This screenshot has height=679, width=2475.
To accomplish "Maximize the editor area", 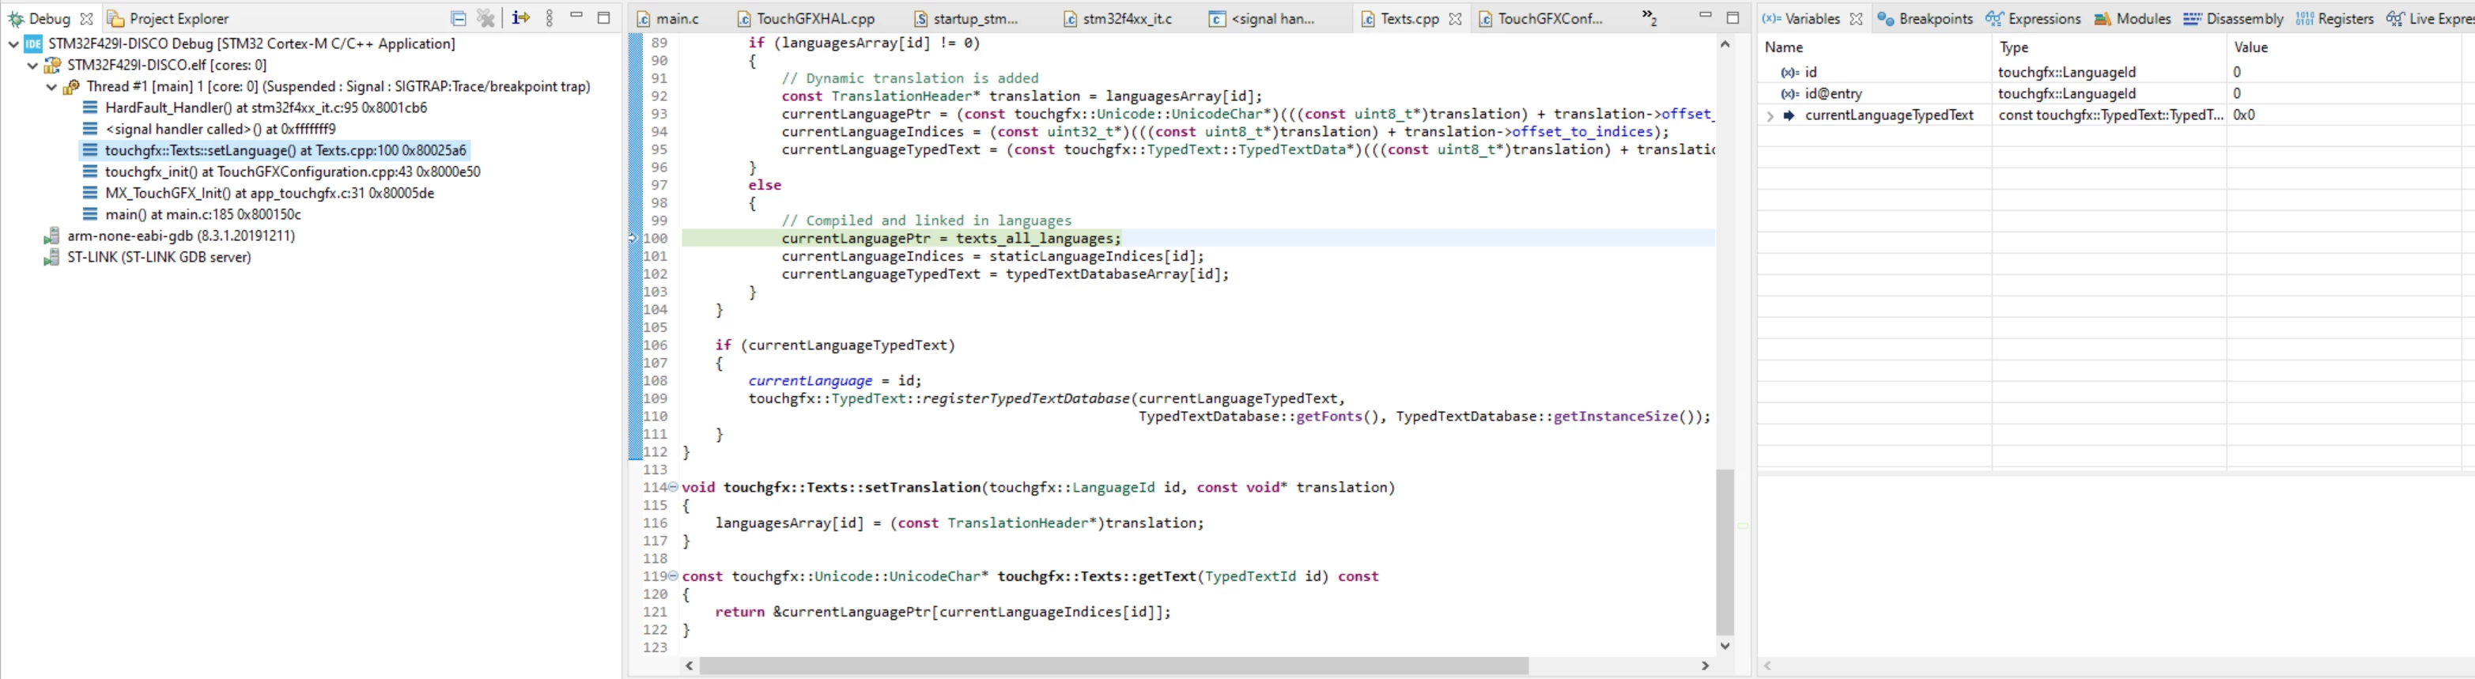I will pyautogui.click(x=1733, y=17).
